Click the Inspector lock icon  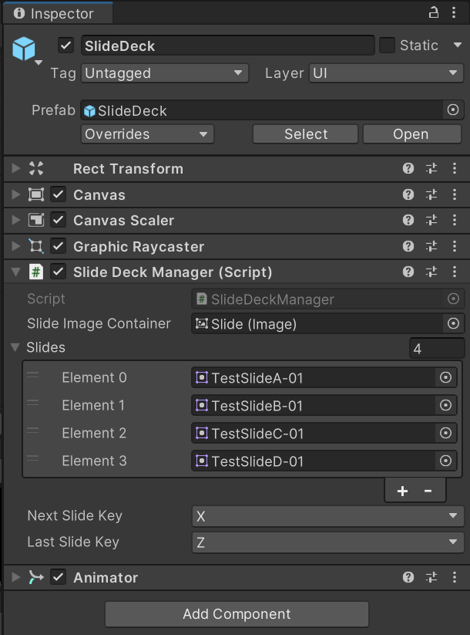(x=433, y=13)
